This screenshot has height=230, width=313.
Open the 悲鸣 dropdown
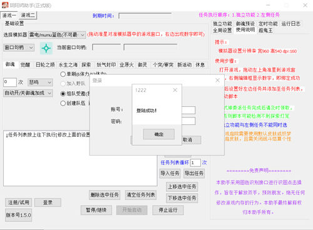[x=40, y=82]
